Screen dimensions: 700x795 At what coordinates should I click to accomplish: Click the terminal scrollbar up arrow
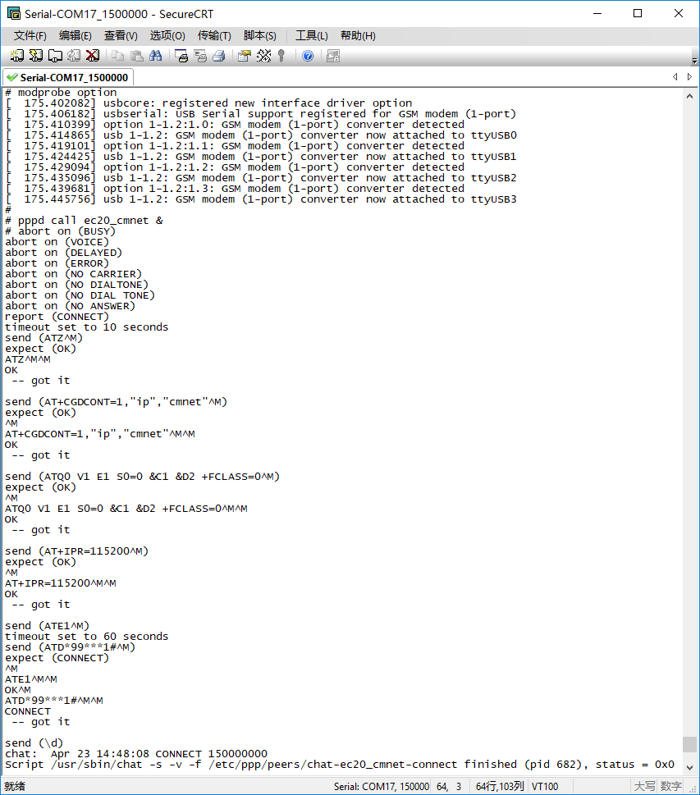(689, 96)
